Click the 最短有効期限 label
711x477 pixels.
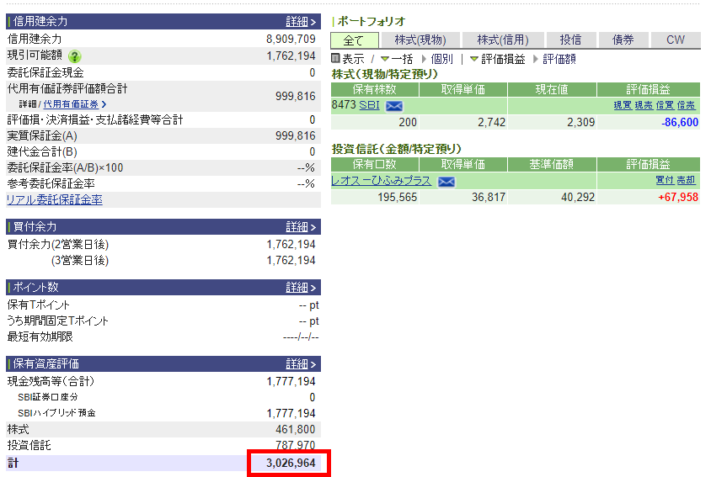[x=40, y=337]
